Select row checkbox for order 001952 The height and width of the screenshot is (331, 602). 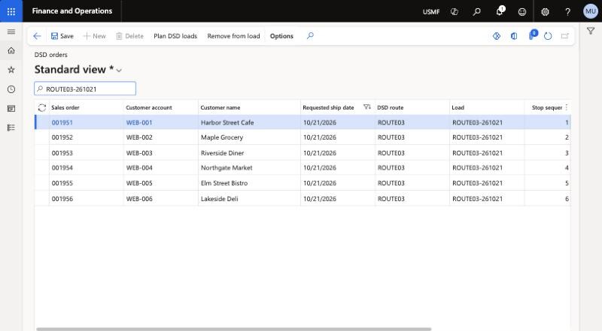tap(42, 137)
